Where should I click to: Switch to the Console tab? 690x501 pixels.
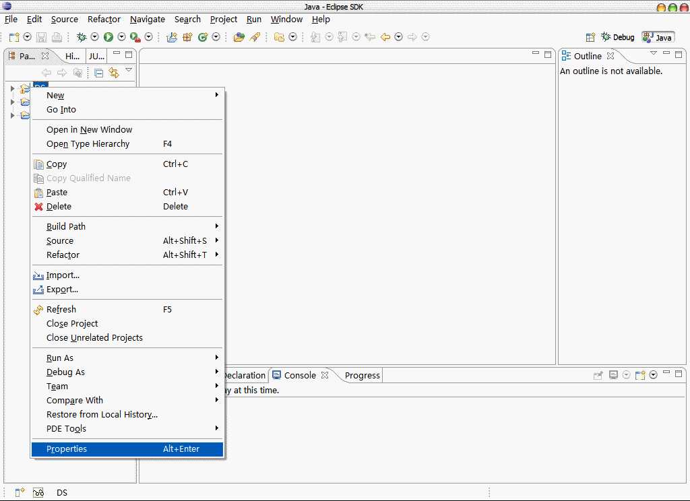[300, 375]
